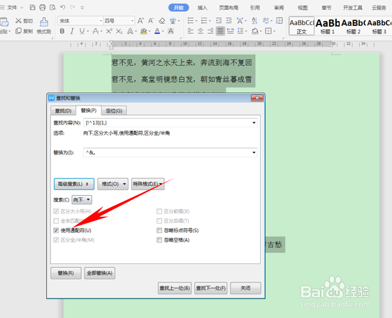This screenshot has width=392, height=318.
Task: Click the Cut (剪切) tool
Action: pyautogui.click(x=24, y=21)
